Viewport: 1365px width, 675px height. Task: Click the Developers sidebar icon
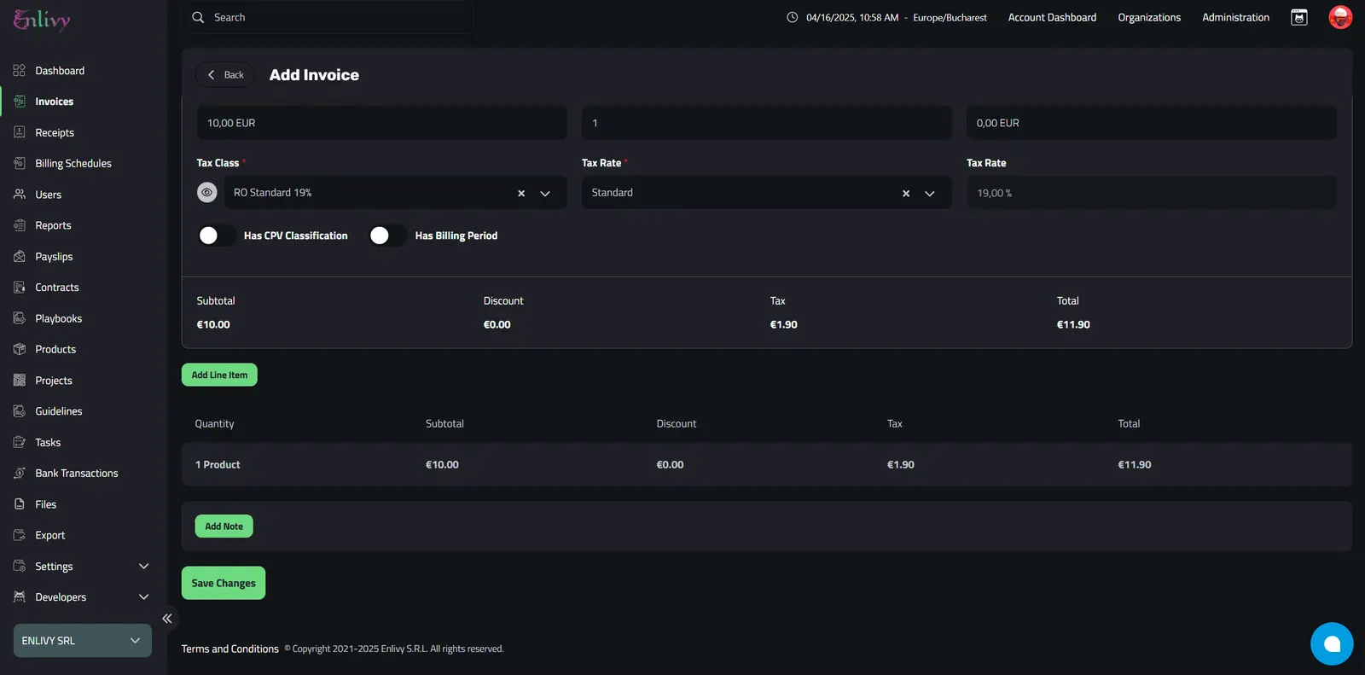coord(20,597)
